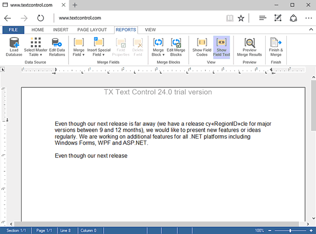Screen dimensions: 316x234
Task: Click the zoom in plus button
Action: [311, 231]
